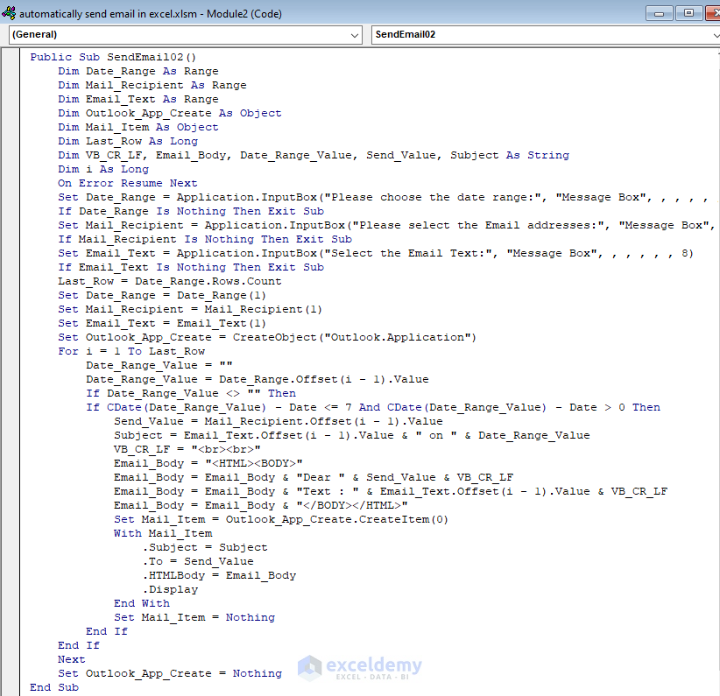Open the (General) object dropdown
The width and height of the screenshot is (720, 696).
[186, 35]
